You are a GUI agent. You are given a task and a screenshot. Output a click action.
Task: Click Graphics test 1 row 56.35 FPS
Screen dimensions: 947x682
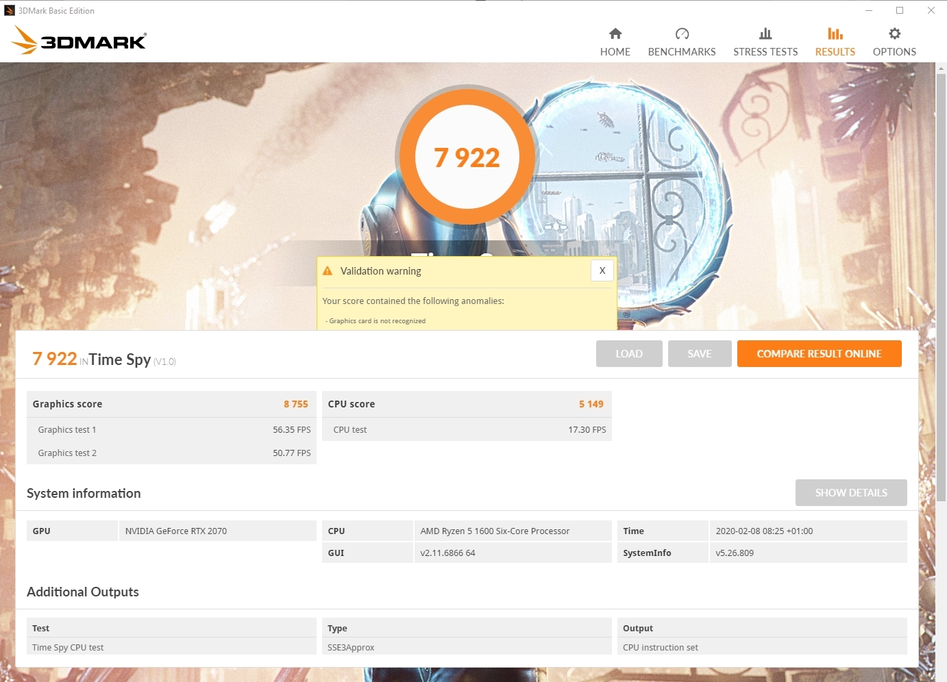171,429
